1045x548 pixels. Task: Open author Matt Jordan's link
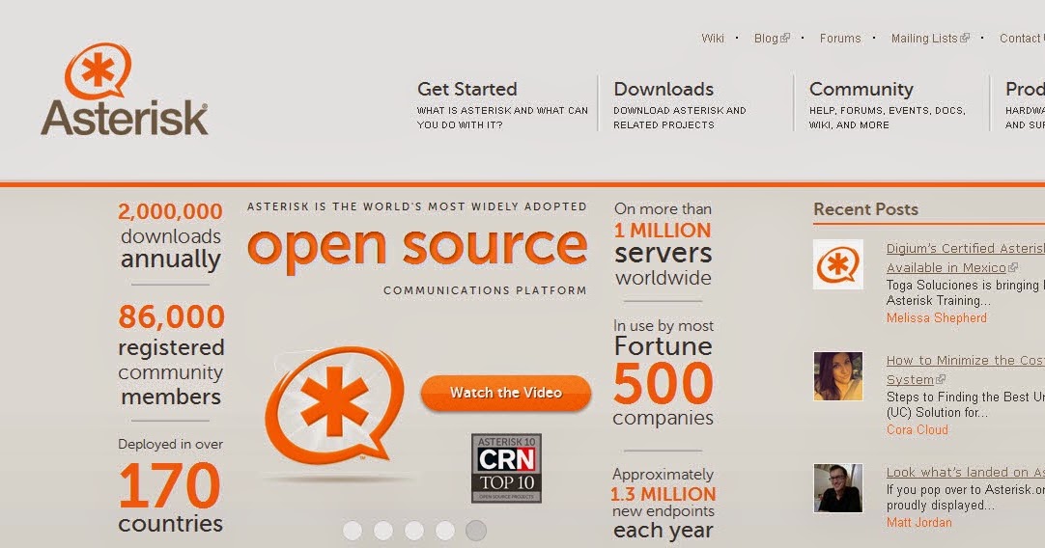coord(919,523)
